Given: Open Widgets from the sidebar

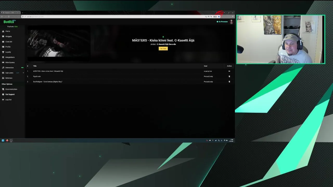Looking at the screenshot, I should click(8, 36).
